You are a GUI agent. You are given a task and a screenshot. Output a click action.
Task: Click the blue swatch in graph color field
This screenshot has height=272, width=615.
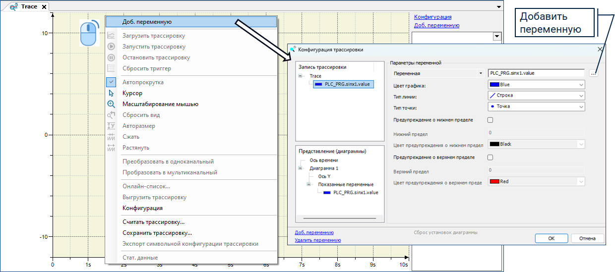click(494, 85)
